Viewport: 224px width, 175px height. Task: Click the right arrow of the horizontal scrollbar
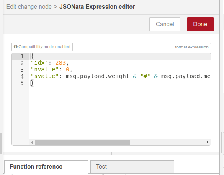[208, 142]
